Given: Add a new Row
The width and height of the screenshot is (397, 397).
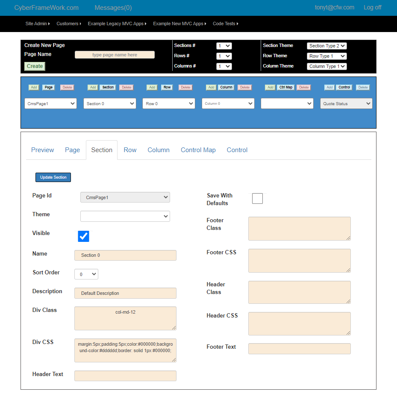Looking at the screenshot, I should pos(152,87).
